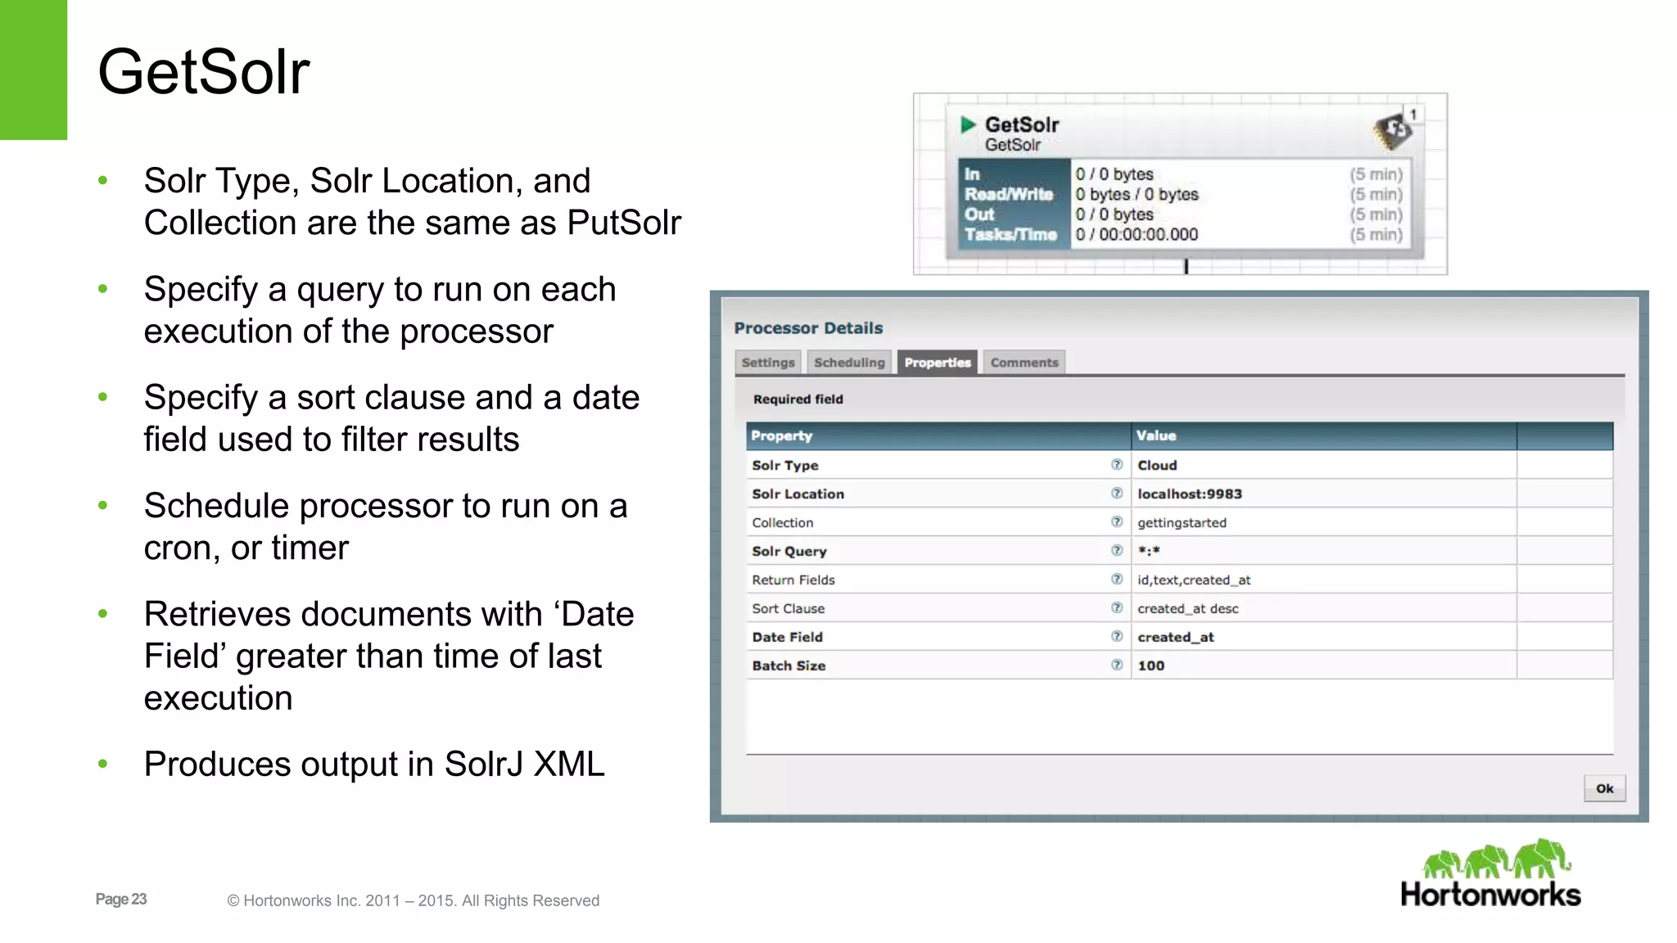Click help icon beside Batch Size
This screenshot has width=1677, height=943.
[1116, 666]
